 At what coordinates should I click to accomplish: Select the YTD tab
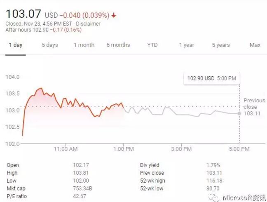(x=152, y=45)
